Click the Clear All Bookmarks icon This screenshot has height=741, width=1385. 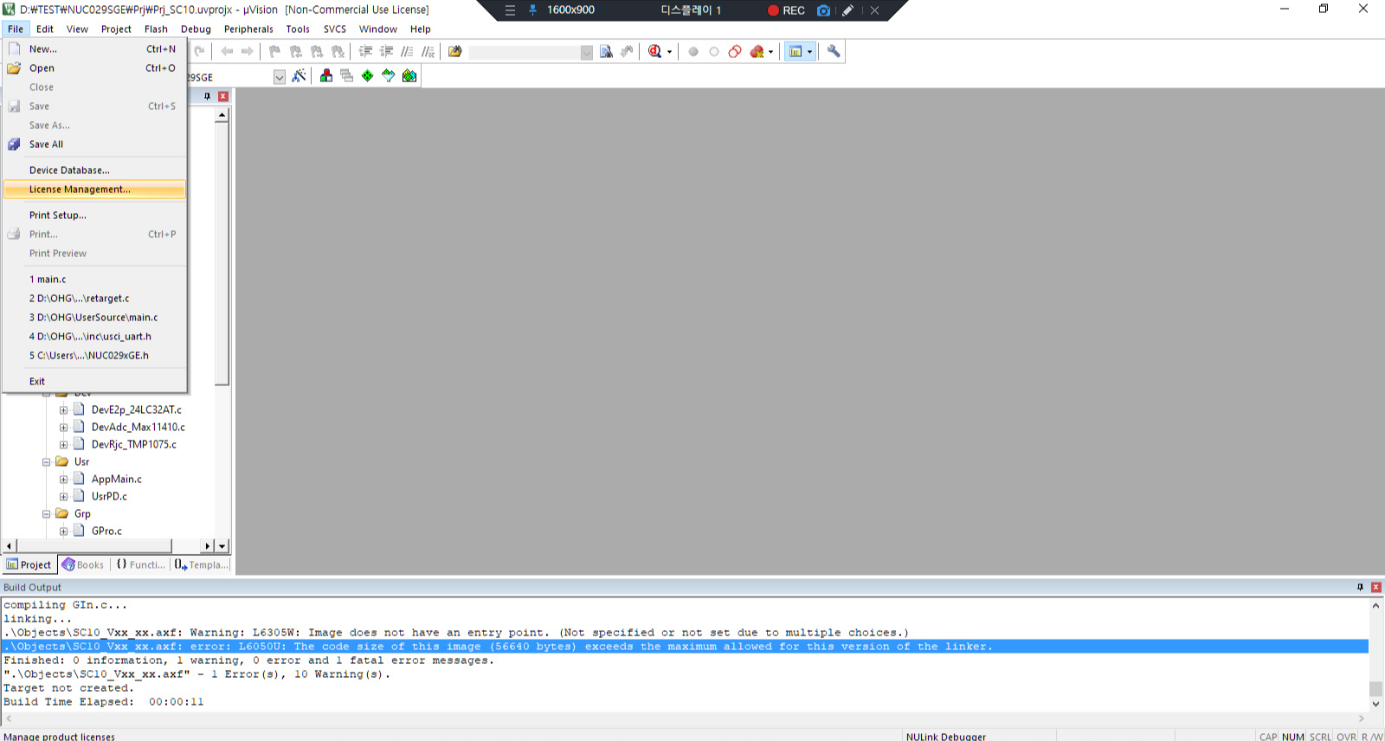tap(338, 51)
